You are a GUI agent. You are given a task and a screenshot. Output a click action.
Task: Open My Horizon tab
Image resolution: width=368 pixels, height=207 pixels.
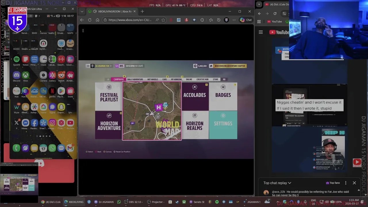pos(176,79)
